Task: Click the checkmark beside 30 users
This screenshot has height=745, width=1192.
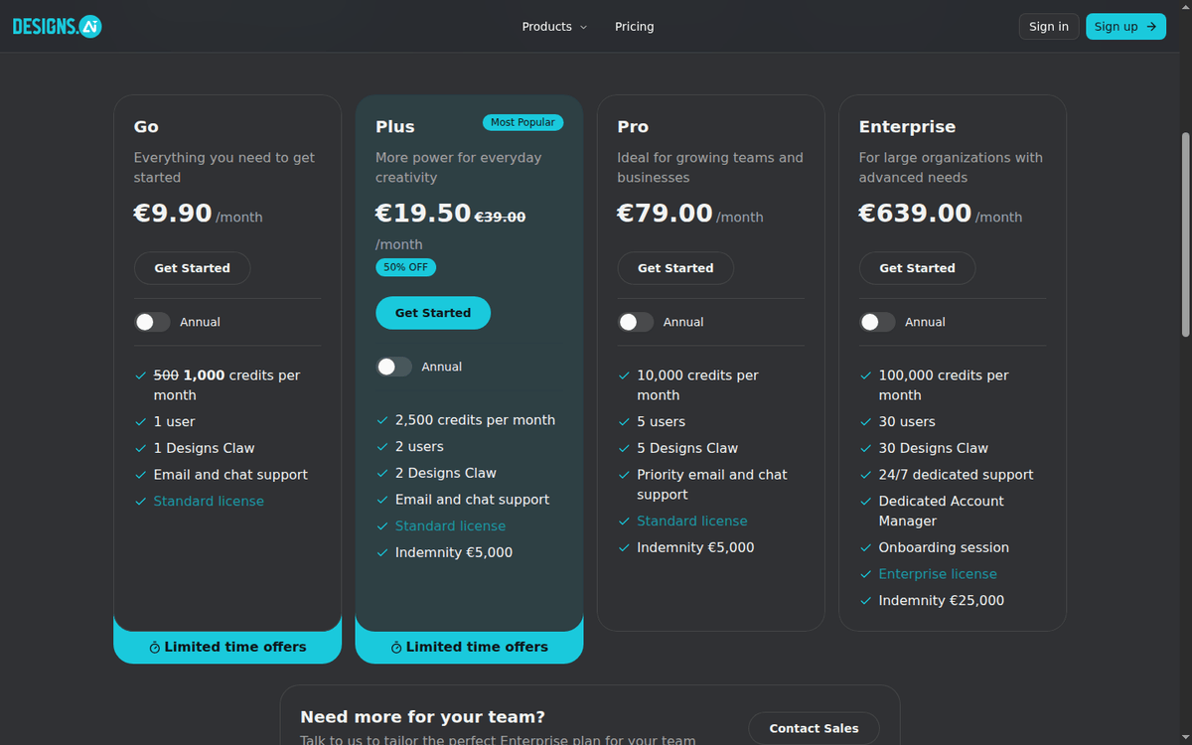Action: pos(865,422)
